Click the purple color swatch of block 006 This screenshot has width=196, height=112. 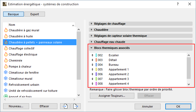click(96, 74)
